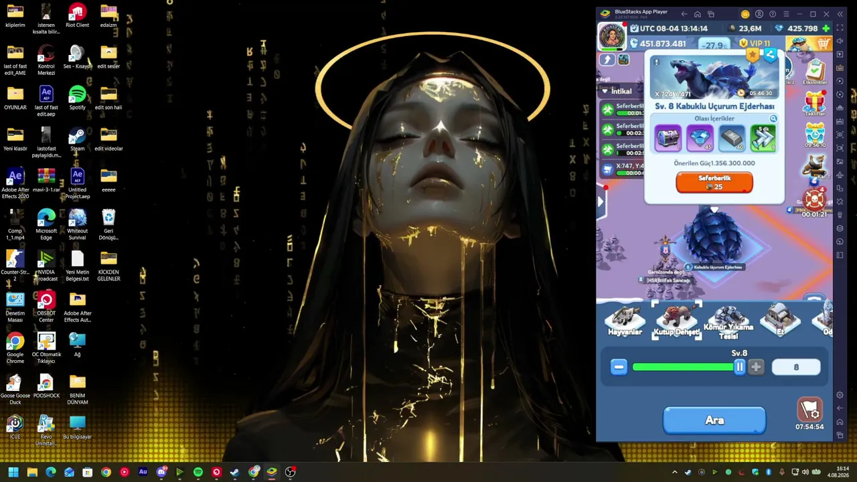Share the dragon location
857x482 pixels.
[x=771, y=56]
